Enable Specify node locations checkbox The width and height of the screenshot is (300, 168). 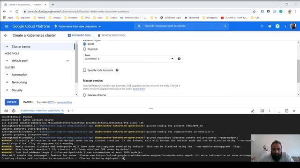[x=84, y=70]
